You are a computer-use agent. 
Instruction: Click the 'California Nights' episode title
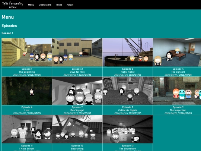pyautogui.click(x=128, y=110)
